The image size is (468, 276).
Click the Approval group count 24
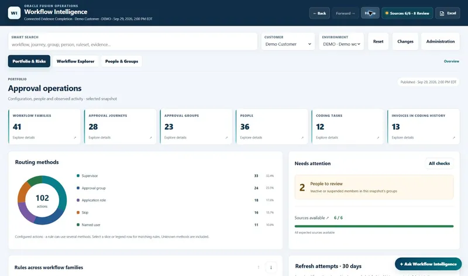pyautogui.click(x=256, y=188)
